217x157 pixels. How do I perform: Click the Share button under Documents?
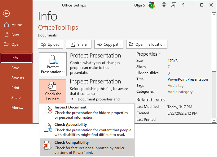(79, 44)
